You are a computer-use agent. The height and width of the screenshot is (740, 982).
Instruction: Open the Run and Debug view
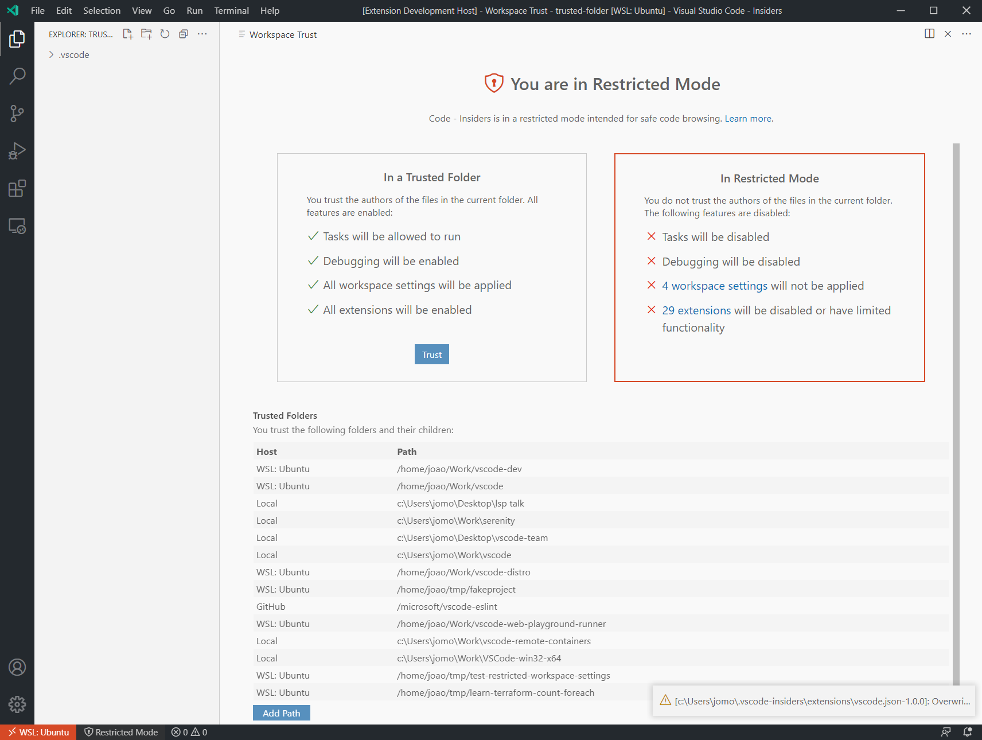tap(17, 150)
